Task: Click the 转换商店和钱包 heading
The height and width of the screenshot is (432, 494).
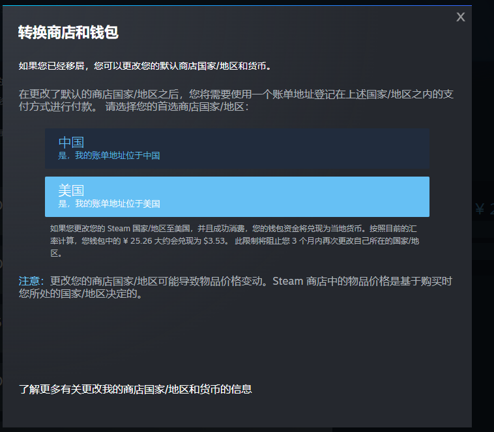Action: point(68,33)
